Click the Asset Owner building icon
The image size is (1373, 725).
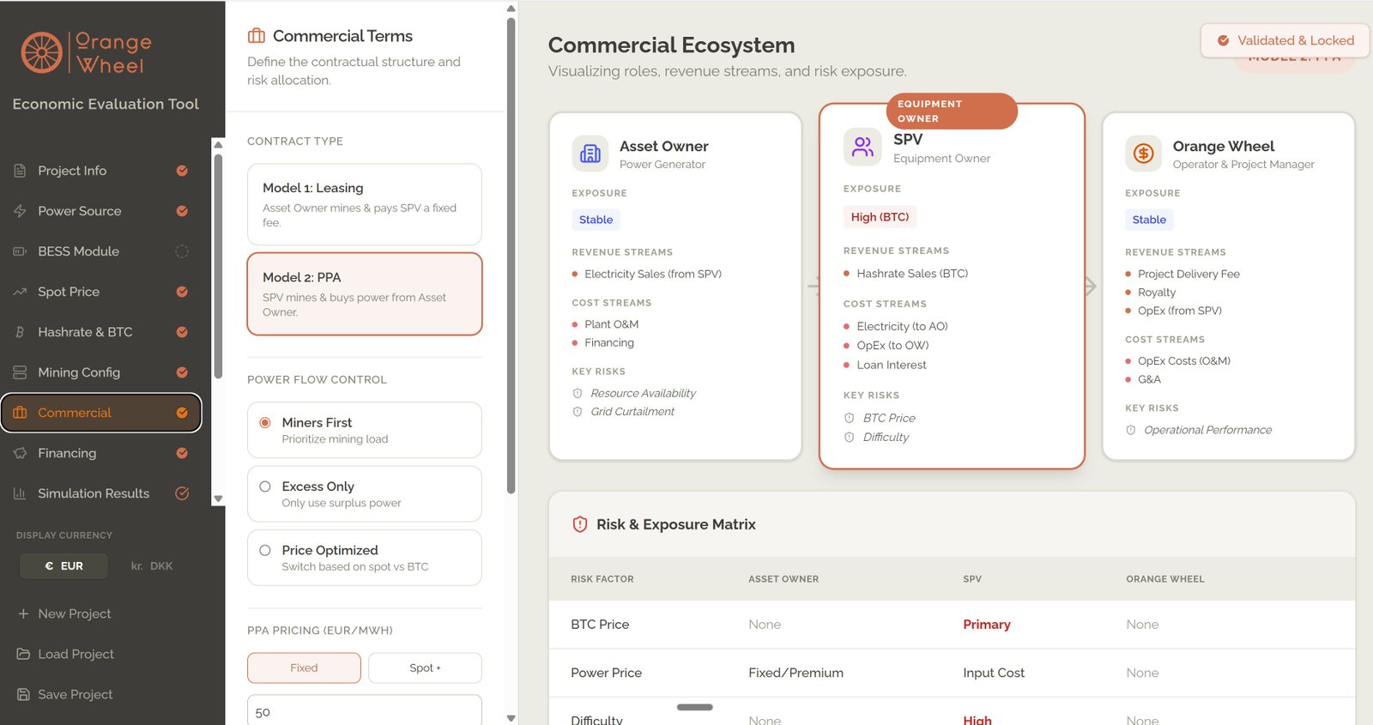590,154
